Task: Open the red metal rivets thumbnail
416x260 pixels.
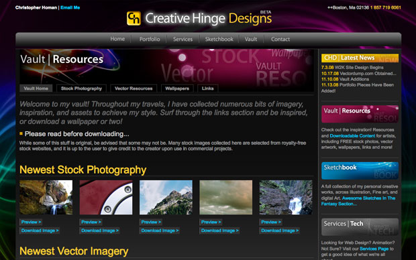Action: coord(106,197)
